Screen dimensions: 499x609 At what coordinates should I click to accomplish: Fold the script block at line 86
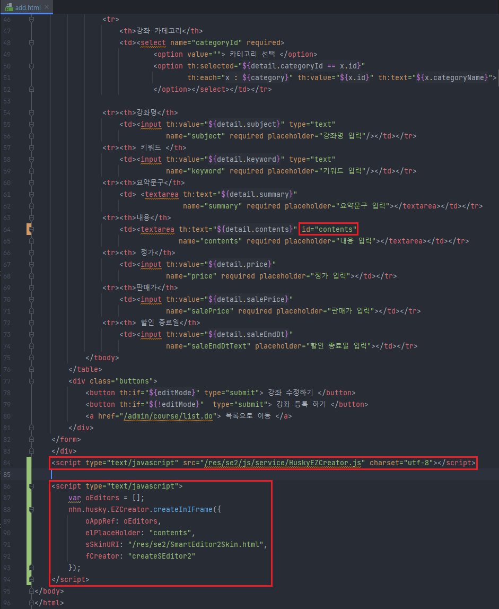(x=31, y=486)
